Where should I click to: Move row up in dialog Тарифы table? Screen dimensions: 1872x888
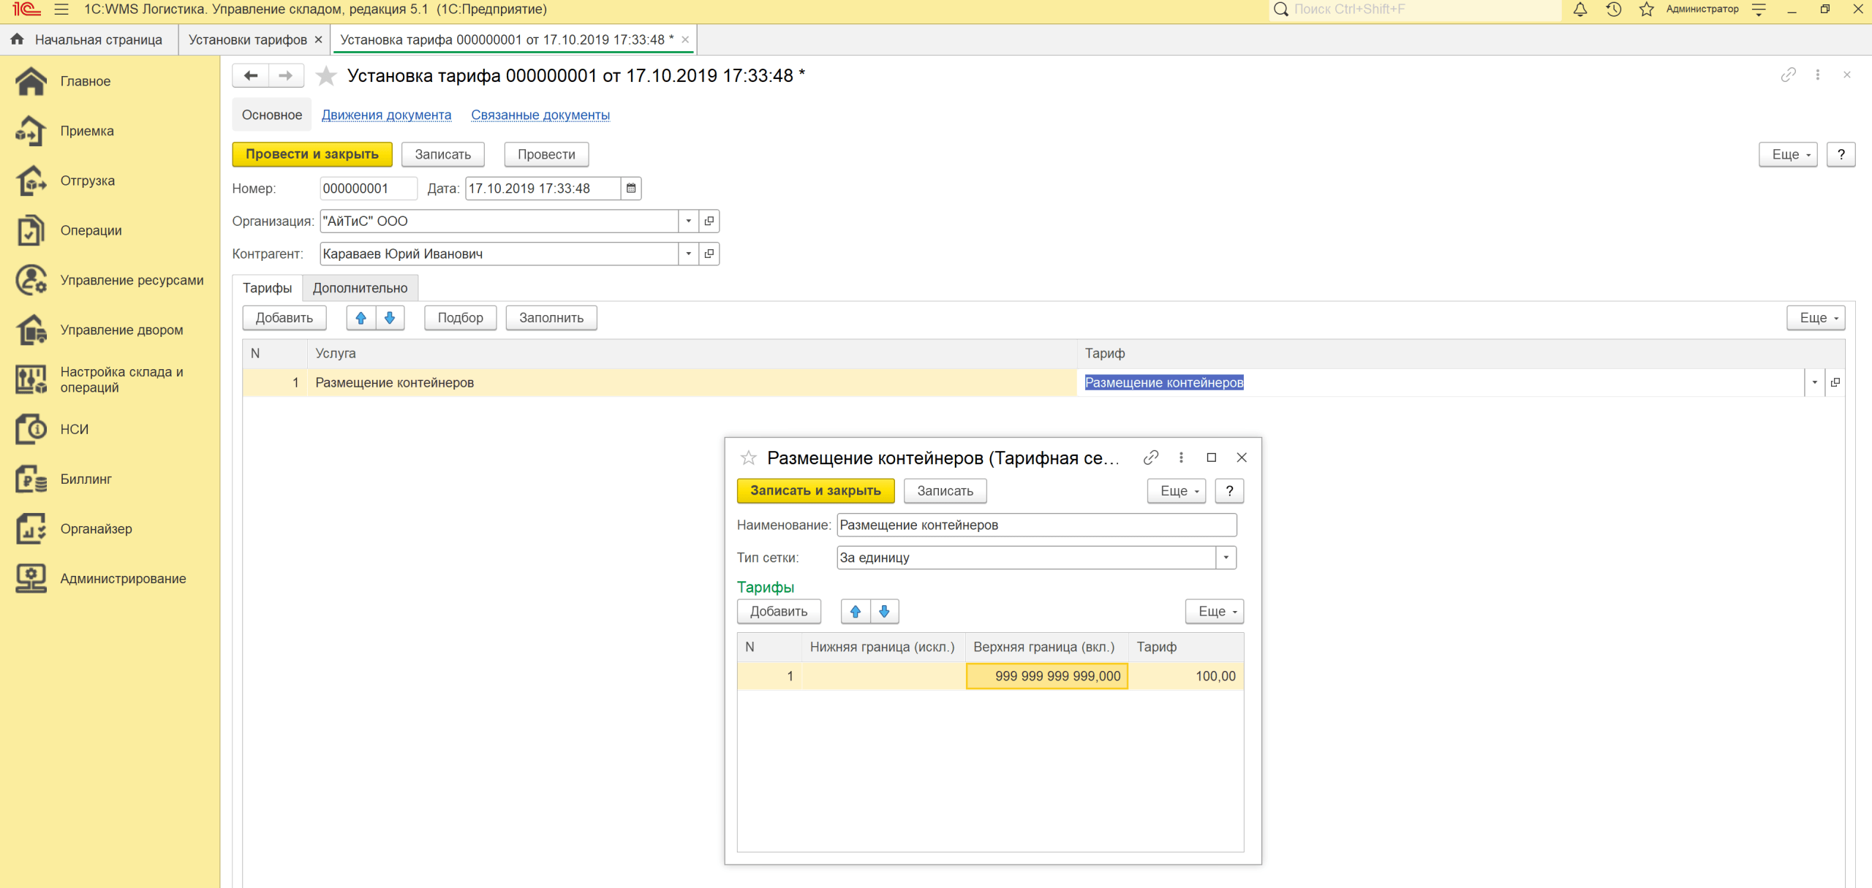point(855,612)
